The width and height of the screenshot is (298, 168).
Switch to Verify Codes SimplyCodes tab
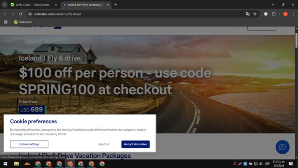[x=32, y=5]
